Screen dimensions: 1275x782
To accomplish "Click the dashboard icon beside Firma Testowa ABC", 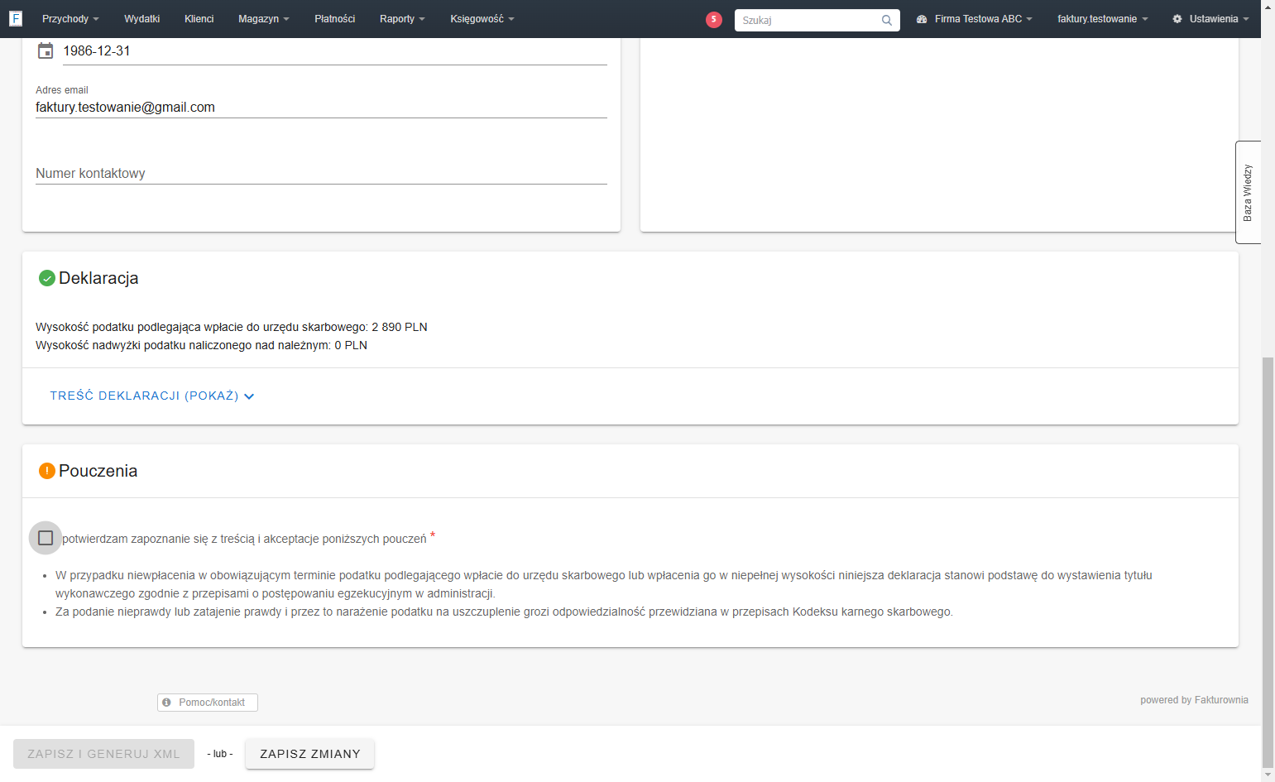I will click(922, 19).
